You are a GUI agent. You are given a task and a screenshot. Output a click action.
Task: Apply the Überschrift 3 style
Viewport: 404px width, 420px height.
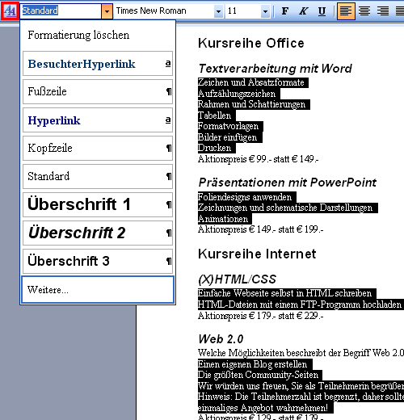click(98, 261)
